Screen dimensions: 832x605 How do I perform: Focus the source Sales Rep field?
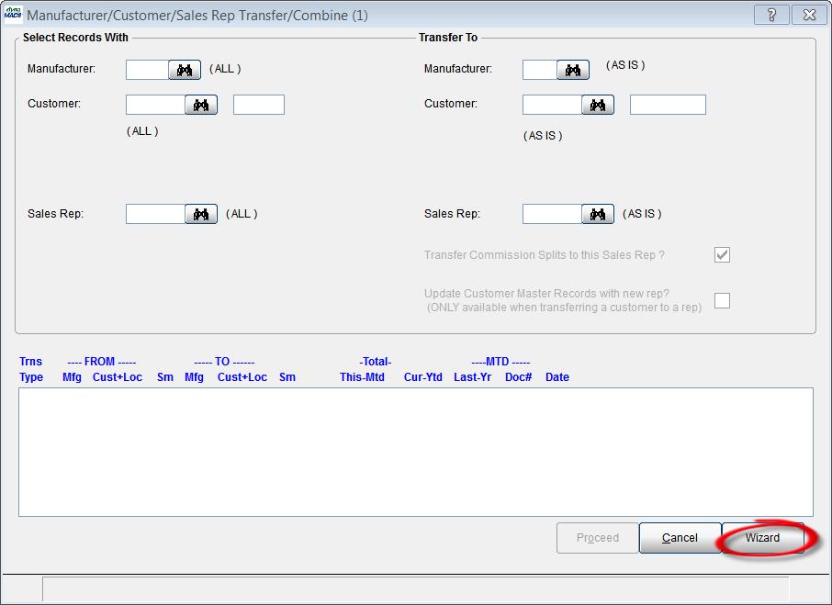pos(155,214)
